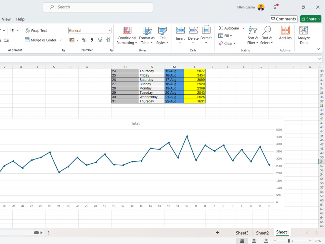Select the Sheet1 tab
This screenshot has height=244, width=325.
click(x=282, y=232)
